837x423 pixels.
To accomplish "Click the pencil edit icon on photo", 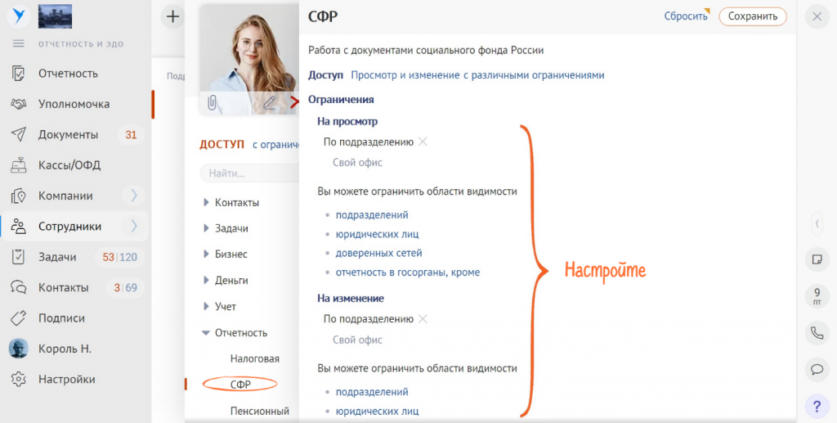I will coord(269,102).
